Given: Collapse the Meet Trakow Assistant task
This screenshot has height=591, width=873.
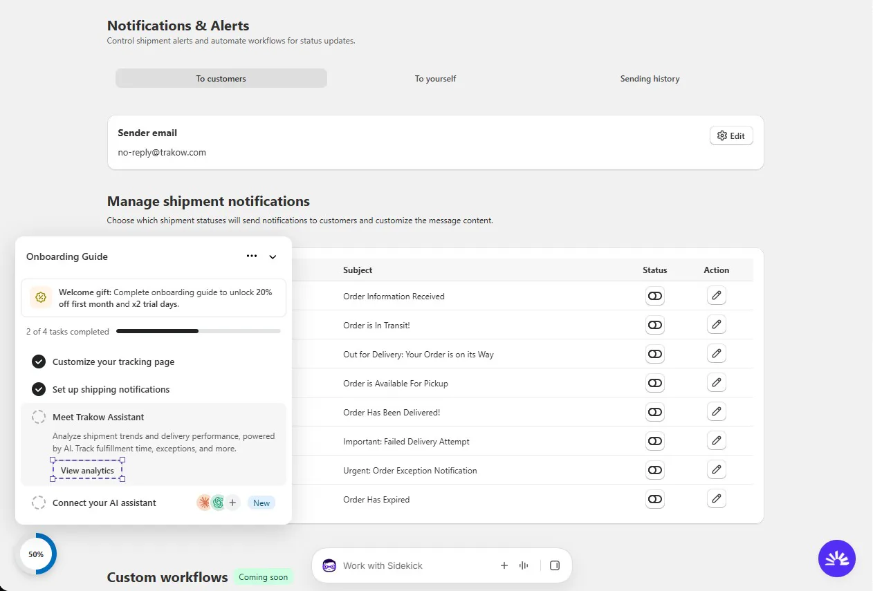Looking at the screenshot, I should (98, 417).
